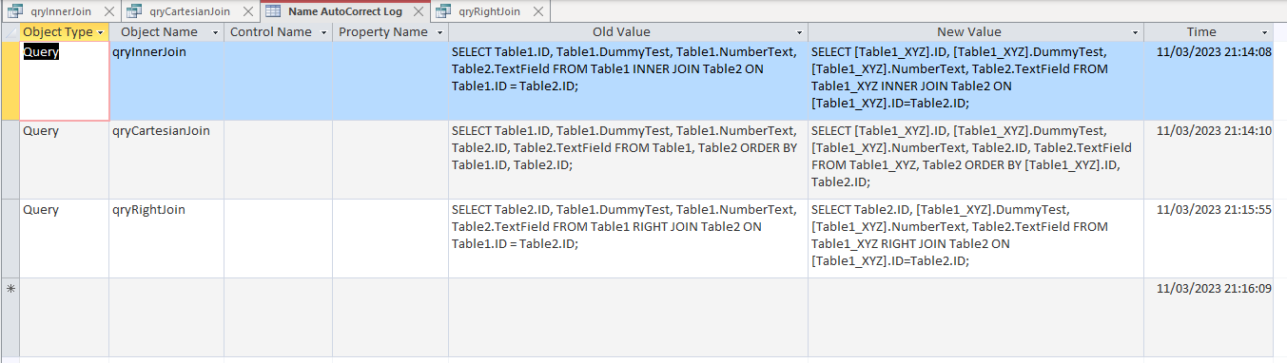Close the qryCartesianJoin tab

click(x=247, y=11)
